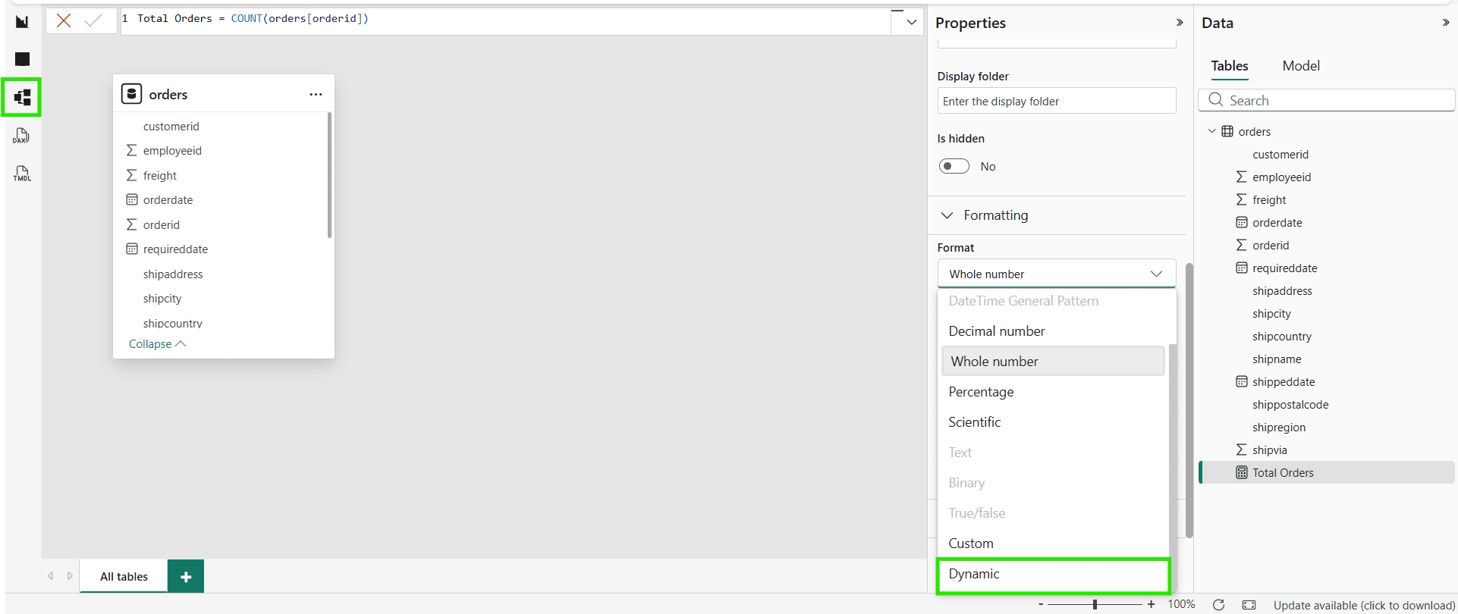Select Total Orders measure in Data pane

click(1328, 473)
